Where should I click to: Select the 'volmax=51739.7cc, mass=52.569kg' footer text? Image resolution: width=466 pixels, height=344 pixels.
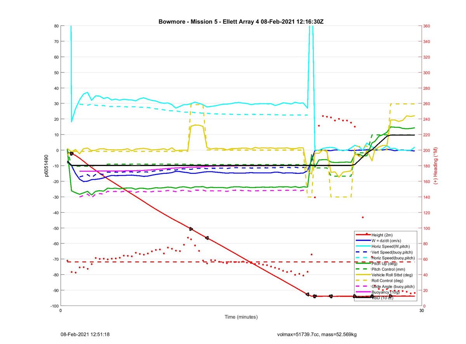click(317, 334)
